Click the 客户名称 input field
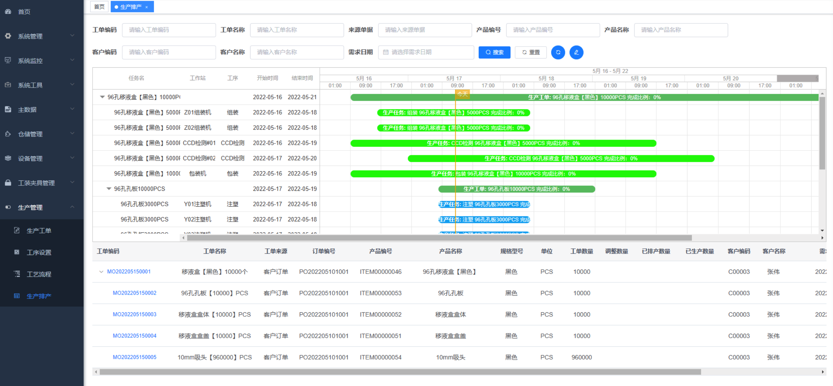This screenshot has height=386, width=833. click(297, 52)
